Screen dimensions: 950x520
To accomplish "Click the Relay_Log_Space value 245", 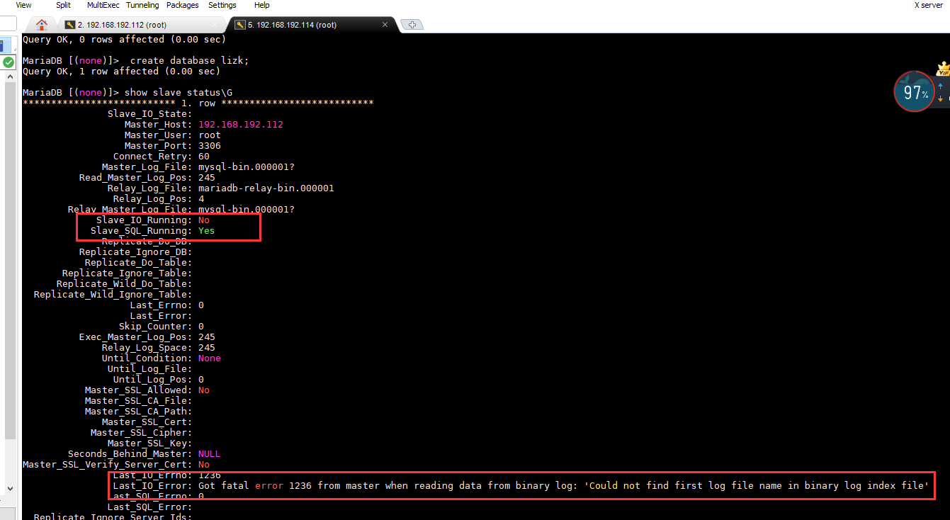I will (x=207, y=348).
